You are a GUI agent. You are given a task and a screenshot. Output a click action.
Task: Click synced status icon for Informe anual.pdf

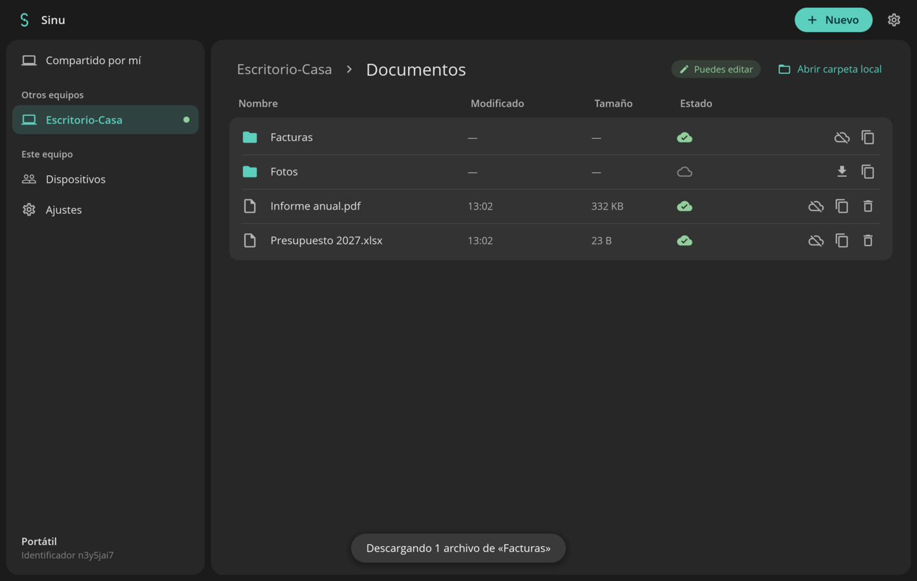coord(684,206)
